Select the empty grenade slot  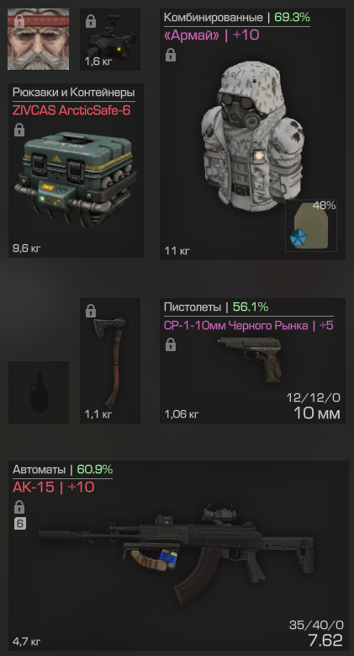click(x=39, y=392)
